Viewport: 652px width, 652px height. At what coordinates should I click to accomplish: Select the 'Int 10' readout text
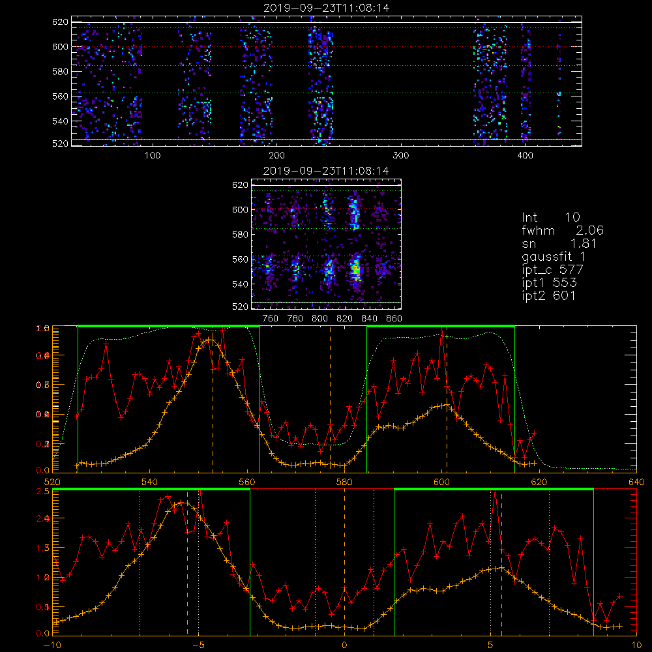[x=550, y=217]
